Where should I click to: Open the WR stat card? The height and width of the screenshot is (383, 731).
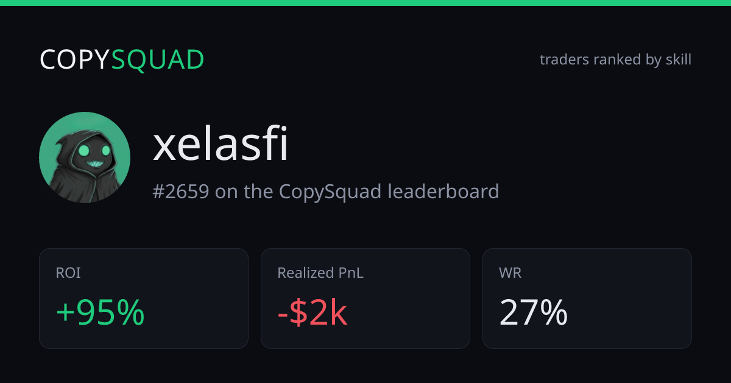coord(587,298)
